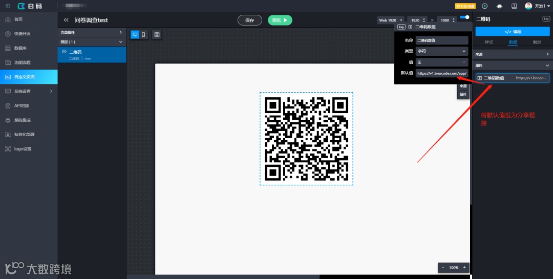Toggle the canvas grid icon
The width and height of the screenshot is (553, 279).
pyautogui.click(x=157, y=34)
